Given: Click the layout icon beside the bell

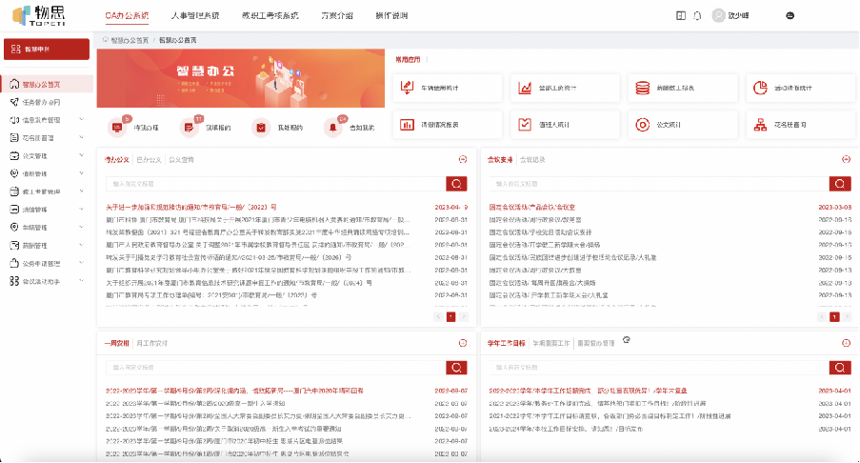Looking at the screenshot, I should [x=680, y=15].
